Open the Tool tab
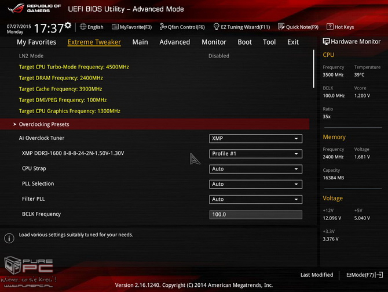Image resolution: width=388 pixels, height=292 pixels. point(269,42)
